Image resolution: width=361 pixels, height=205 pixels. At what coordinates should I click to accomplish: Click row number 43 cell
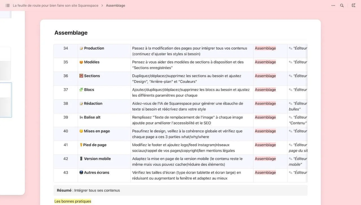tap(66, 175)
